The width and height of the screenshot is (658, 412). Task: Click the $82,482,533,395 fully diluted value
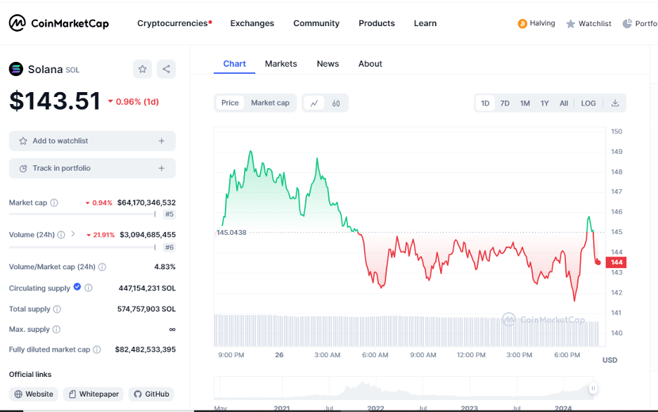tap(146, 349)
